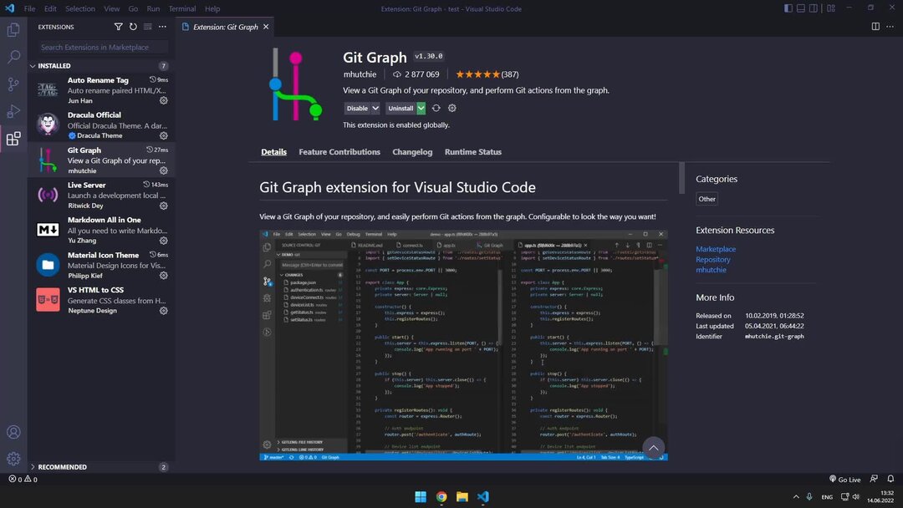Clear extensions search results
Image resolution: width=903 pixels, height=508 pixels.
147,27
